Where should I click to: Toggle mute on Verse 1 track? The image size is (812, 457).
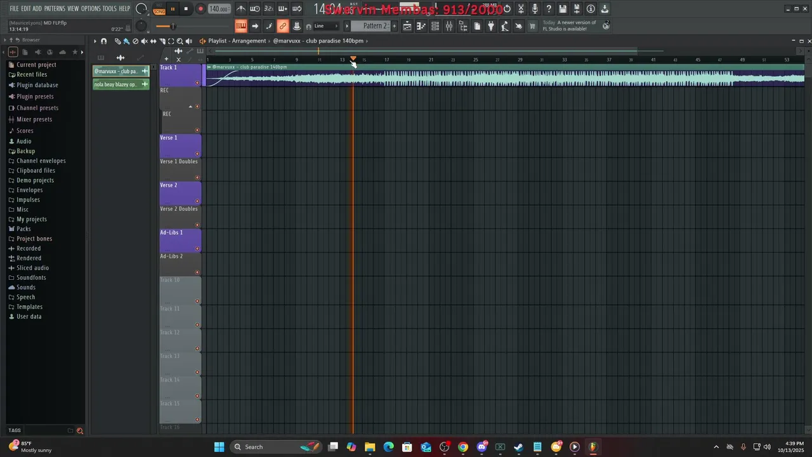(x=197, y=154)
